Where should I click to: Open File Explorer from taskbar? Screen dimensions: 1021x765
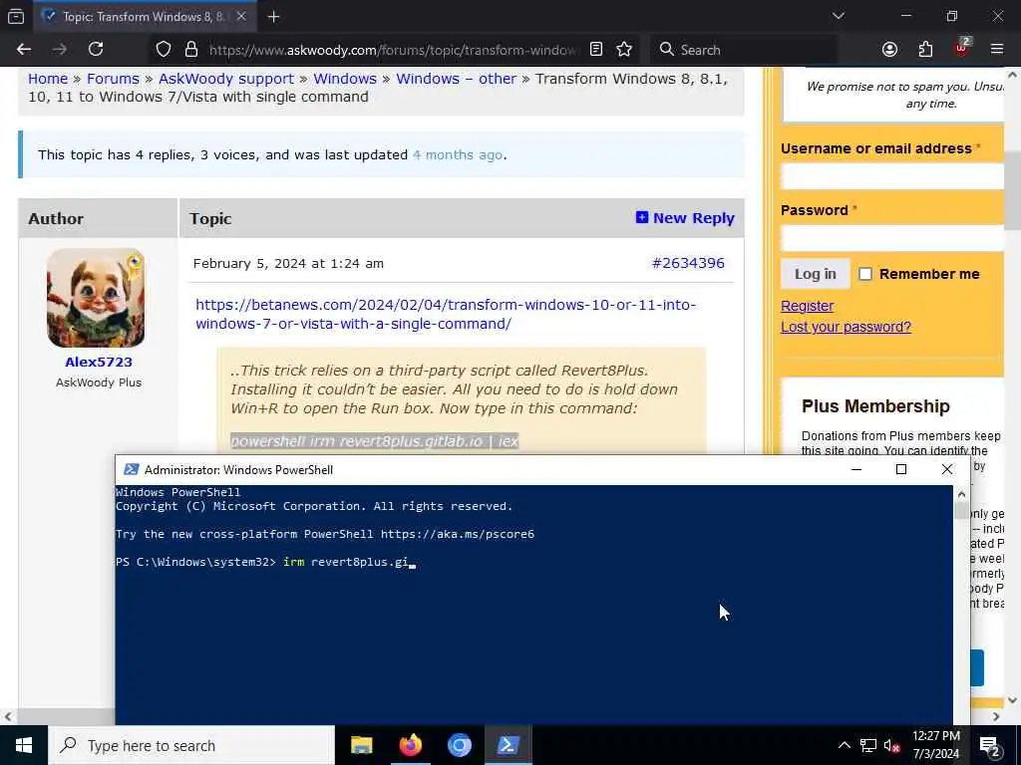point(361,745)
